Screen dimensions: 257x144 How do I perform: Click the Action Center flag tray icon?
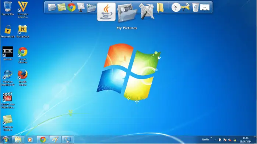pyautogui.click(x=225, y=140)
